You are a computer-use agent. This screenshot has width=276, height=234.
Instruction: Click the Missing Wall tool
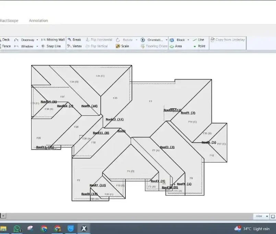(53, 40)
